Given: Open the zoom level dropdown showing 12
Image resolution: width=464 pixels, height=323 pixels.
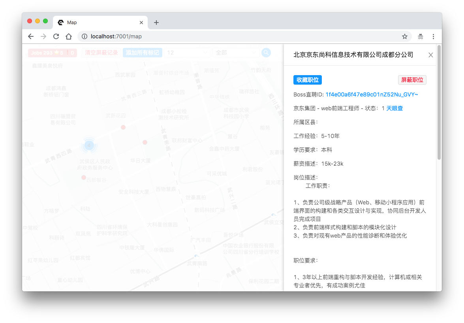Looking at the screenshot, I should [187, 53].
